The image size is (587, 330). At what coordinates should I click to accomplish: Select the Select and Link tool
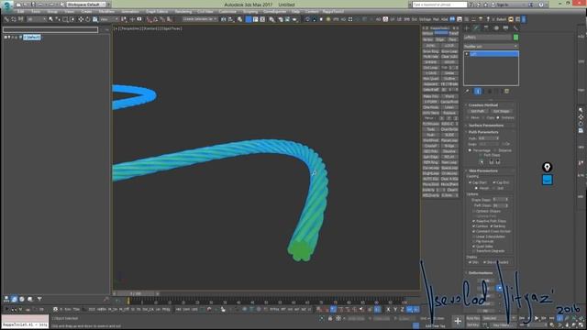[x=7, y=19]
